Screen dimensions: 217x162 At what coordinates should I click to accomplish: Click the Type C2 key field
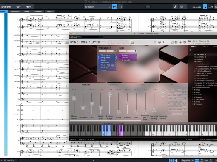tap(126, 51)
